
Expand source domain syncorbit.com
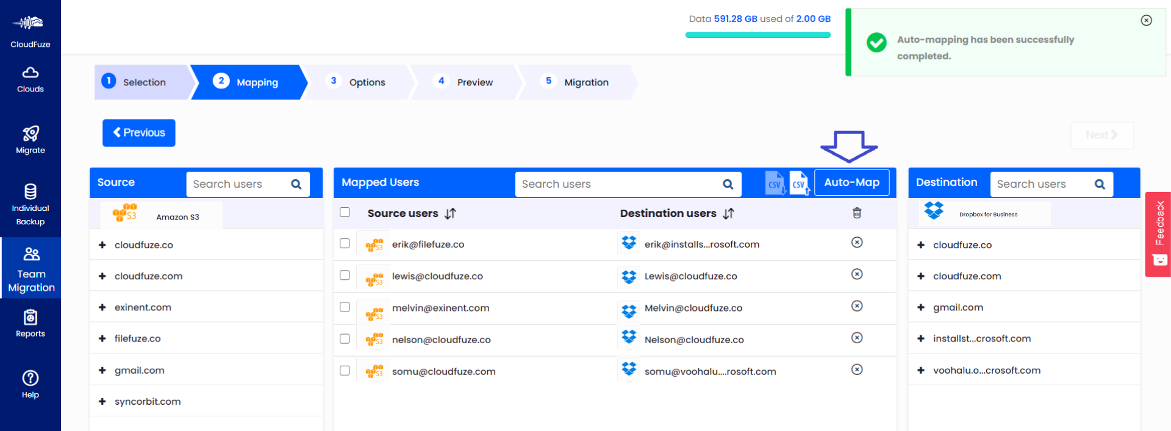coord(102,401)
